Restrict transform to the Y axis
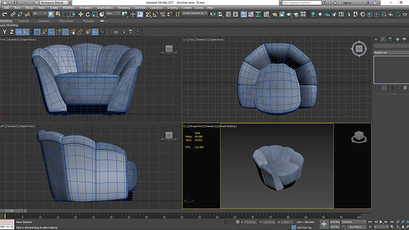 (x=4, y=32)
